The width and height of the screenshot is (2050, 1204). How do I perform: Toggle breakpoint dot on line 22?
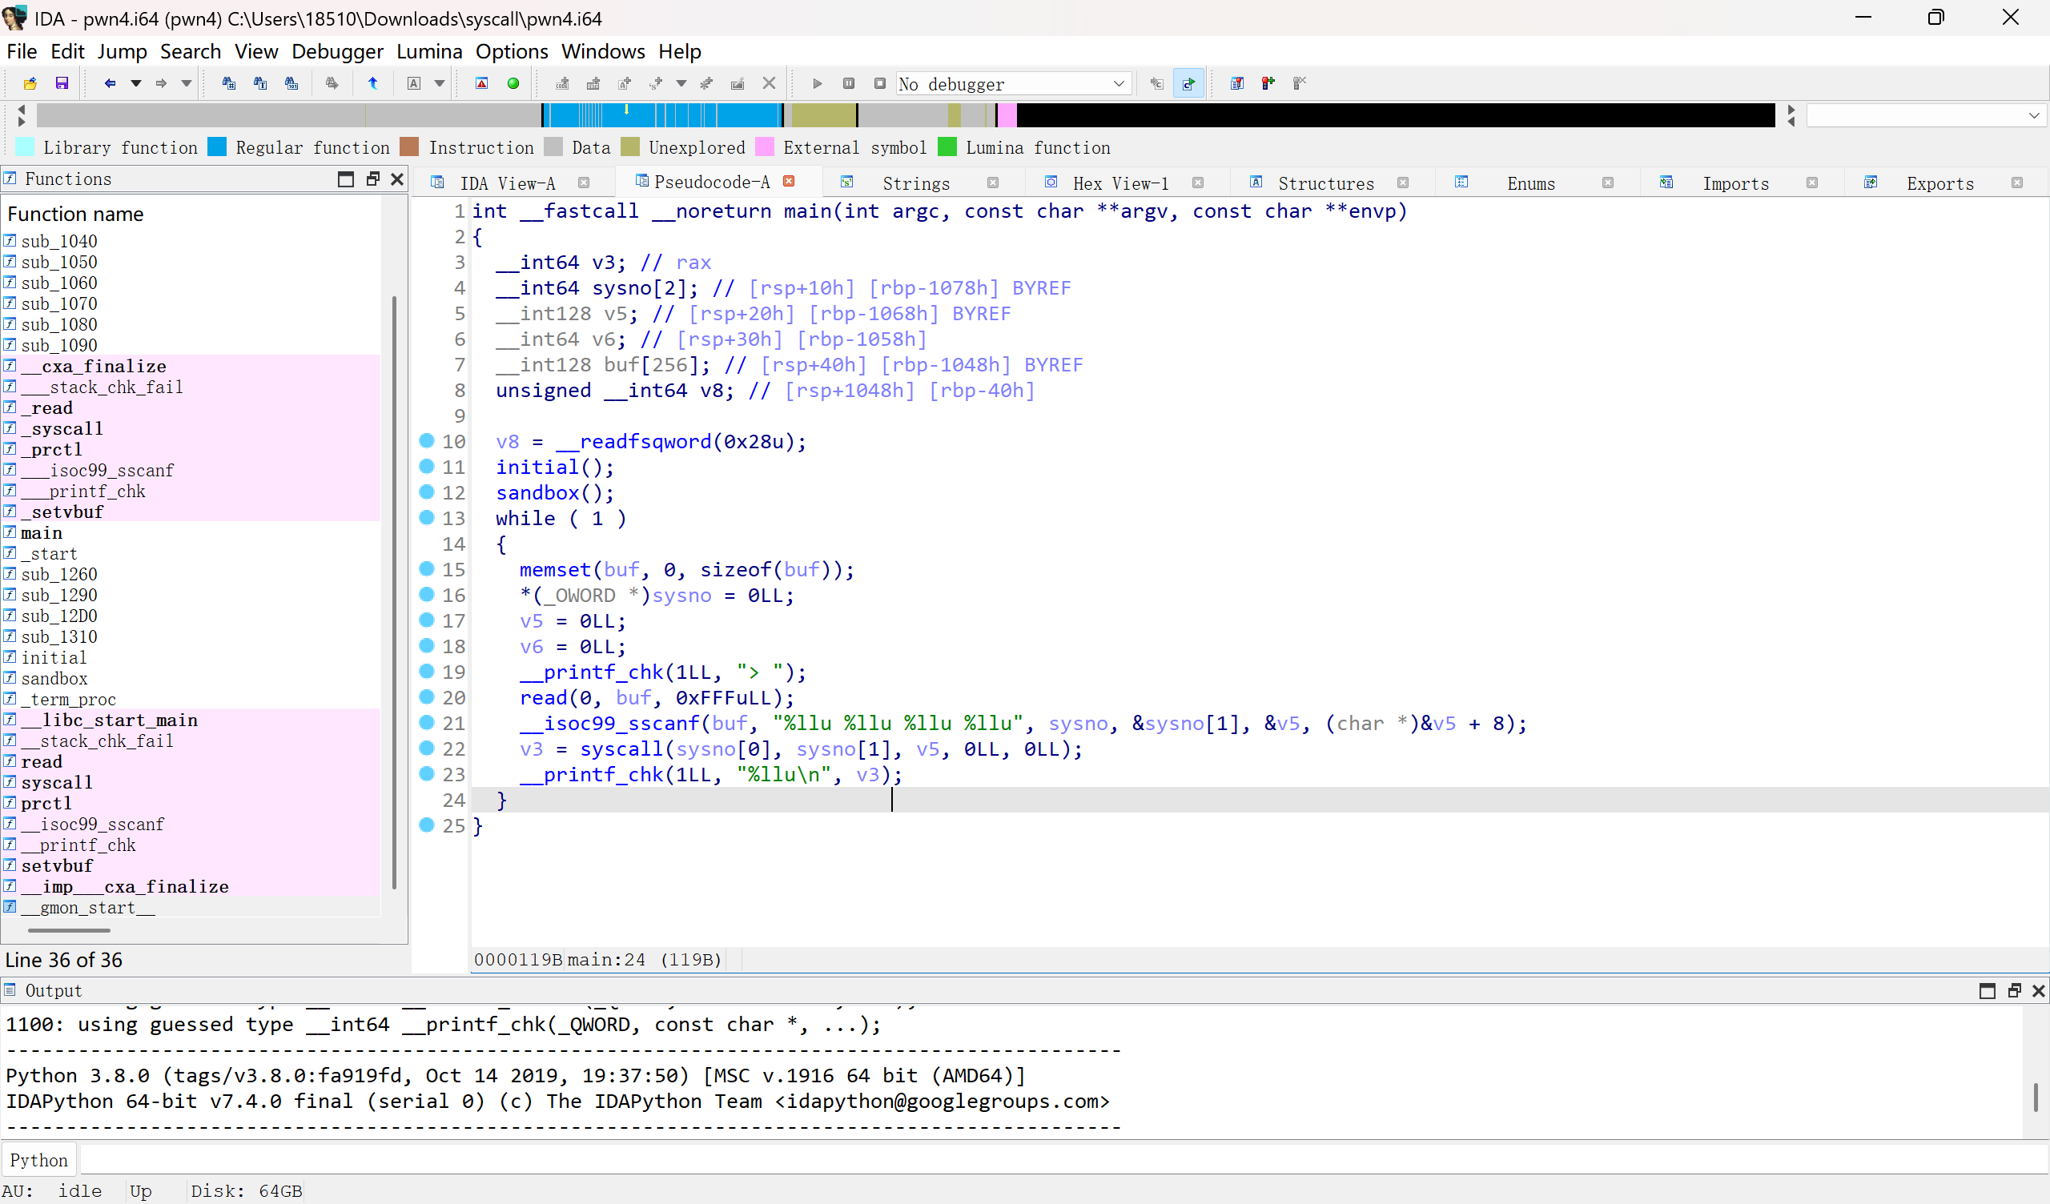pyautogui.click(x=426, y=748)
